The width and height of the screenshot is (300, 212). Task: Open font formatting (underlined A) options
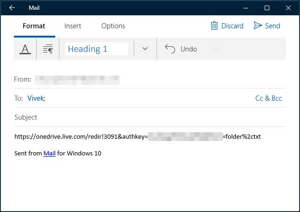(25, 49)
